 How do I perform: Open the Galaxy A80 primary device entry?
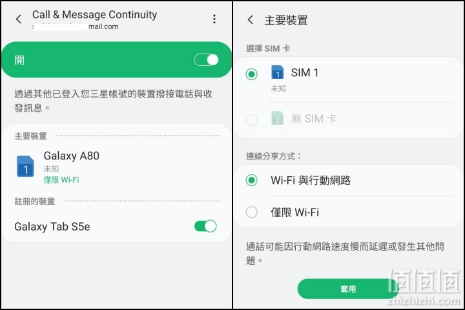point(116,166)
